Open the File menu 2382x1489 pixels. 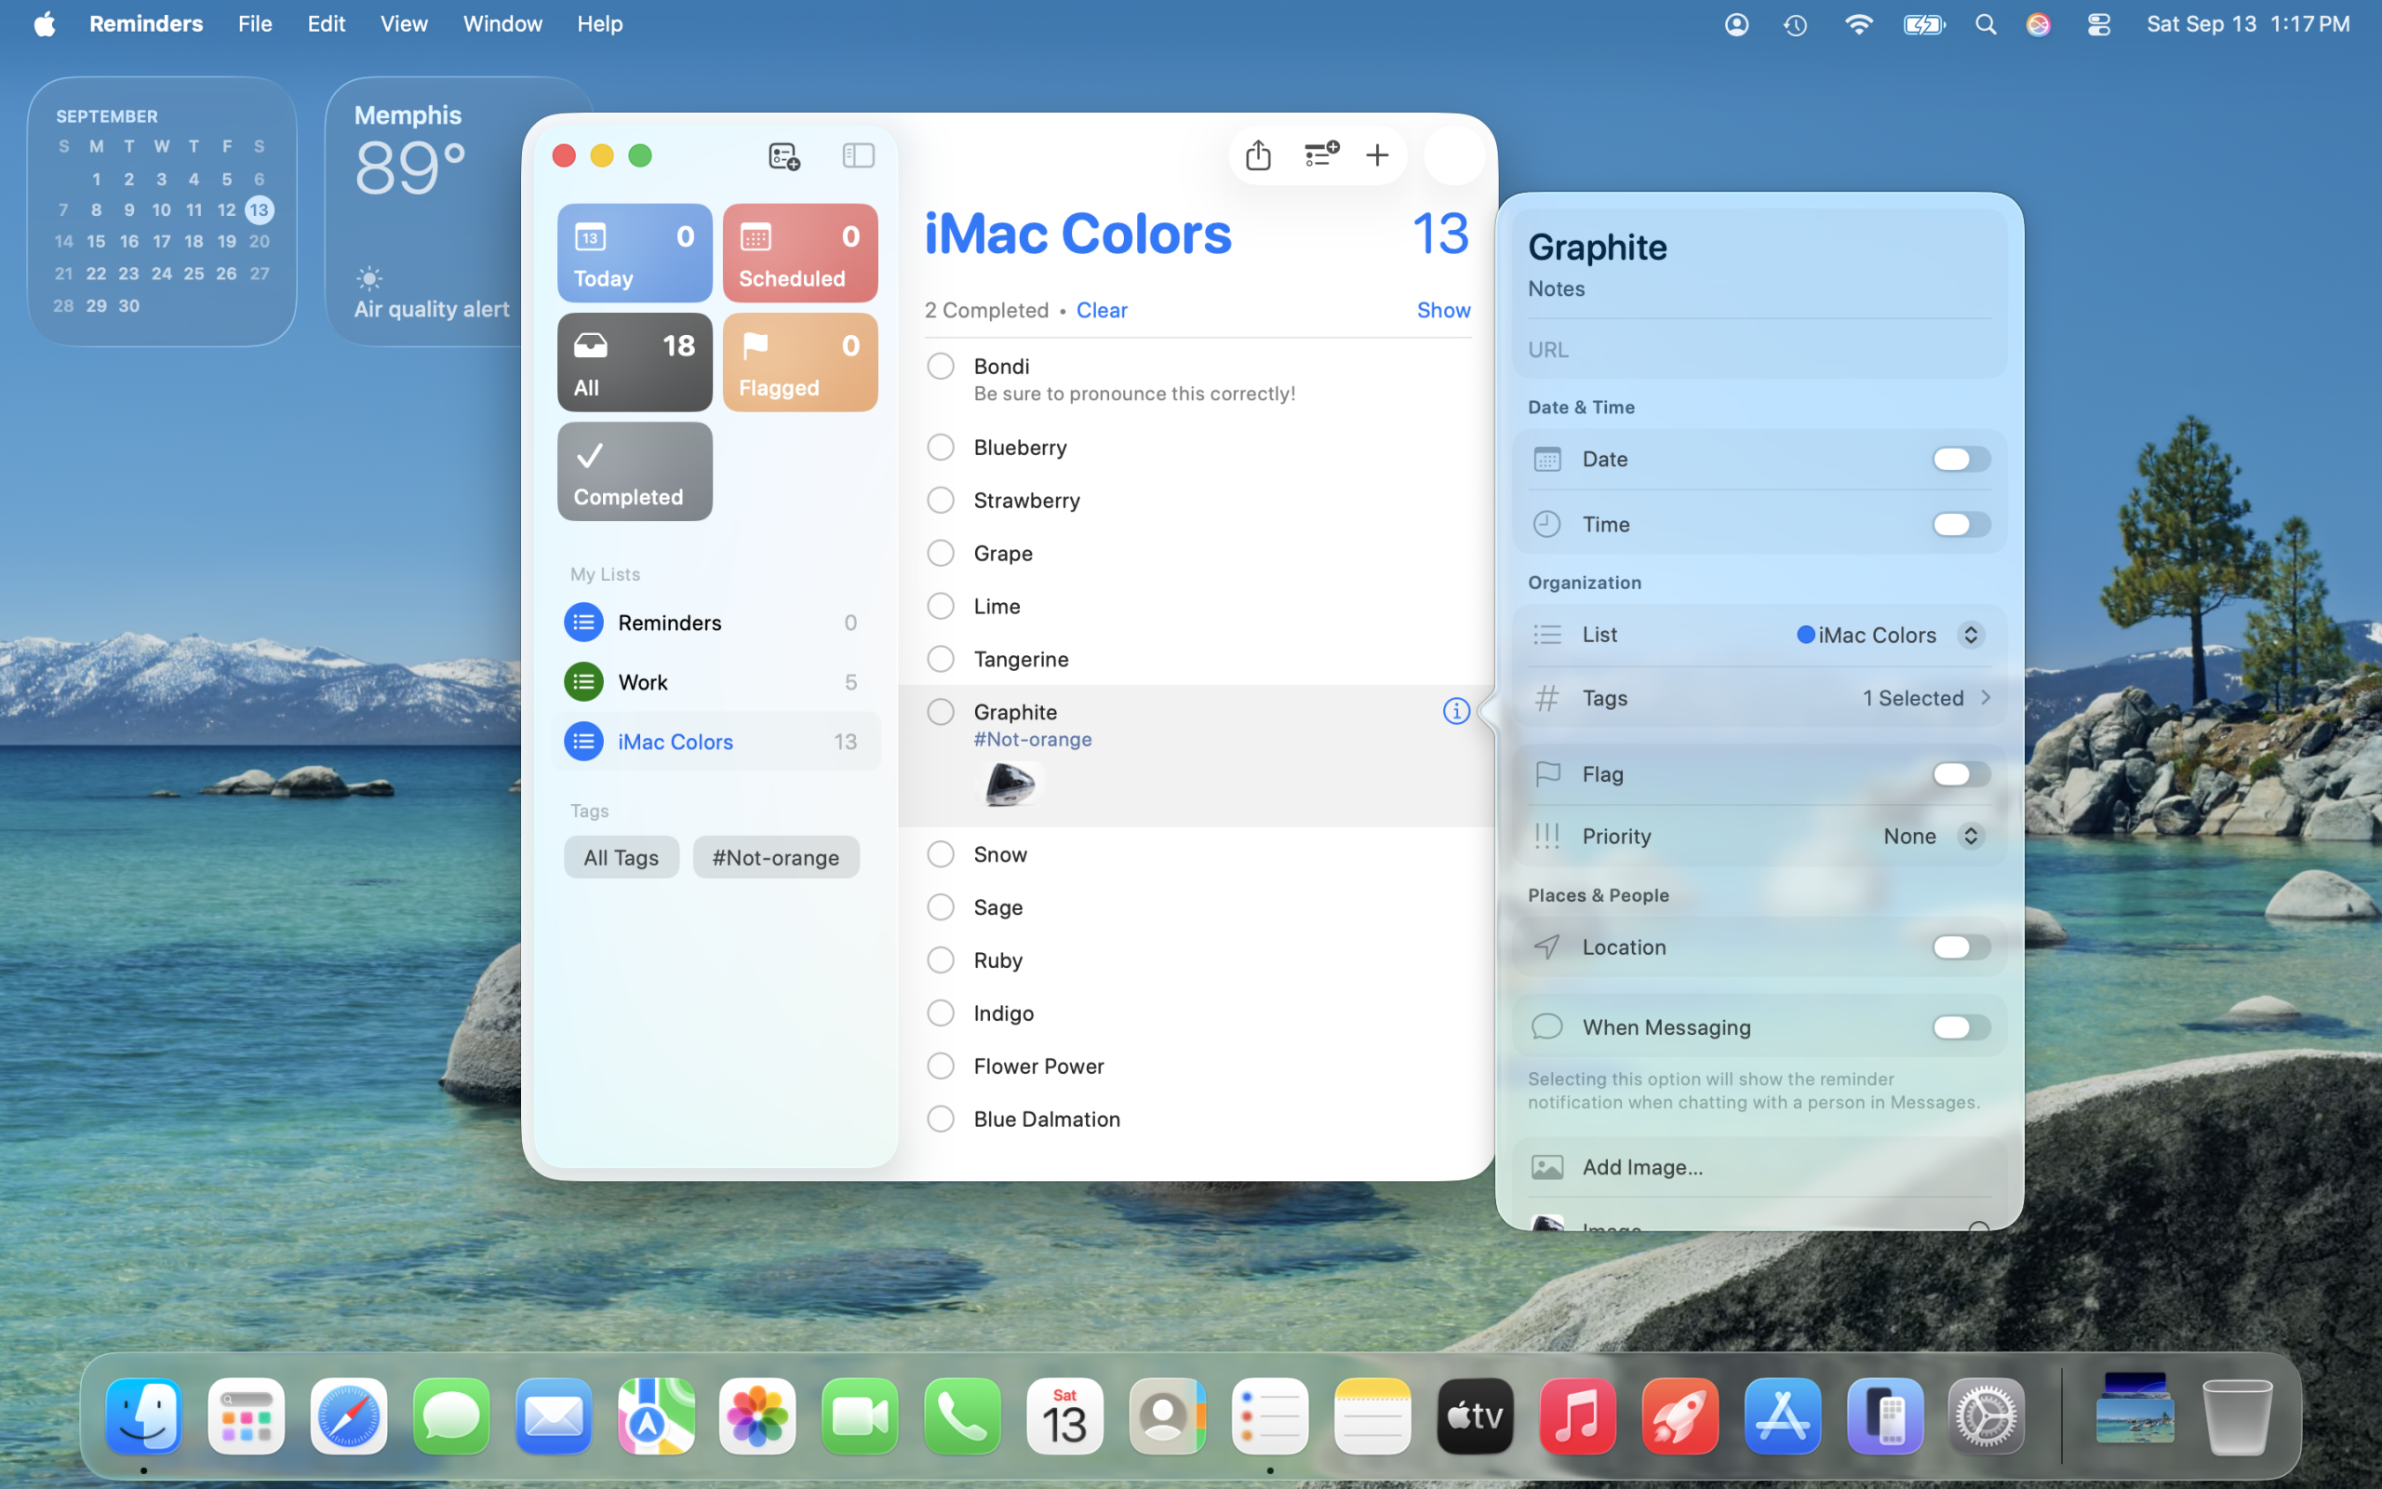(x=254, y=23)
